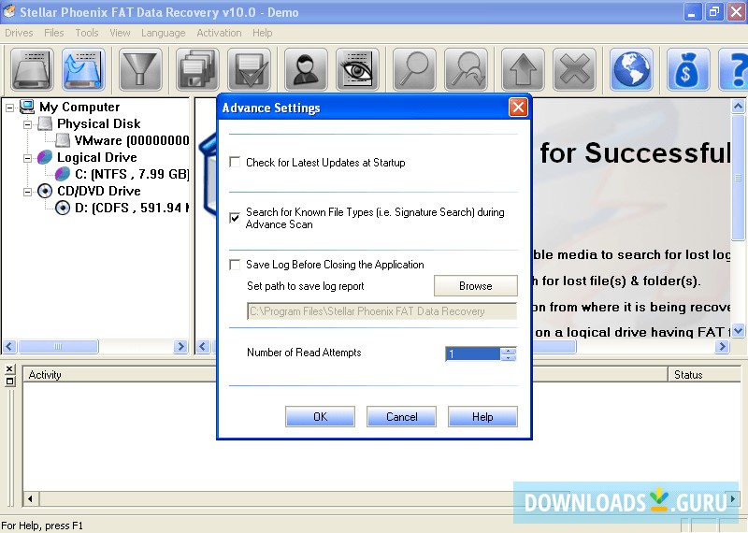Click the money bag purchase icon
Screen dimensions: 748x533
pos(688,70)
